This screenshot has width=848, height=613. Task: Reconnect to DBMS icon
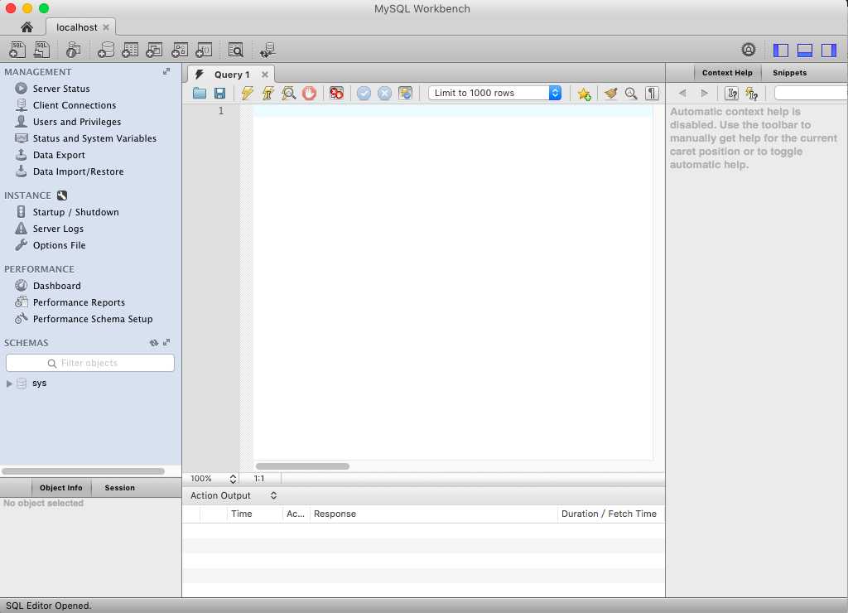point(267,50)
